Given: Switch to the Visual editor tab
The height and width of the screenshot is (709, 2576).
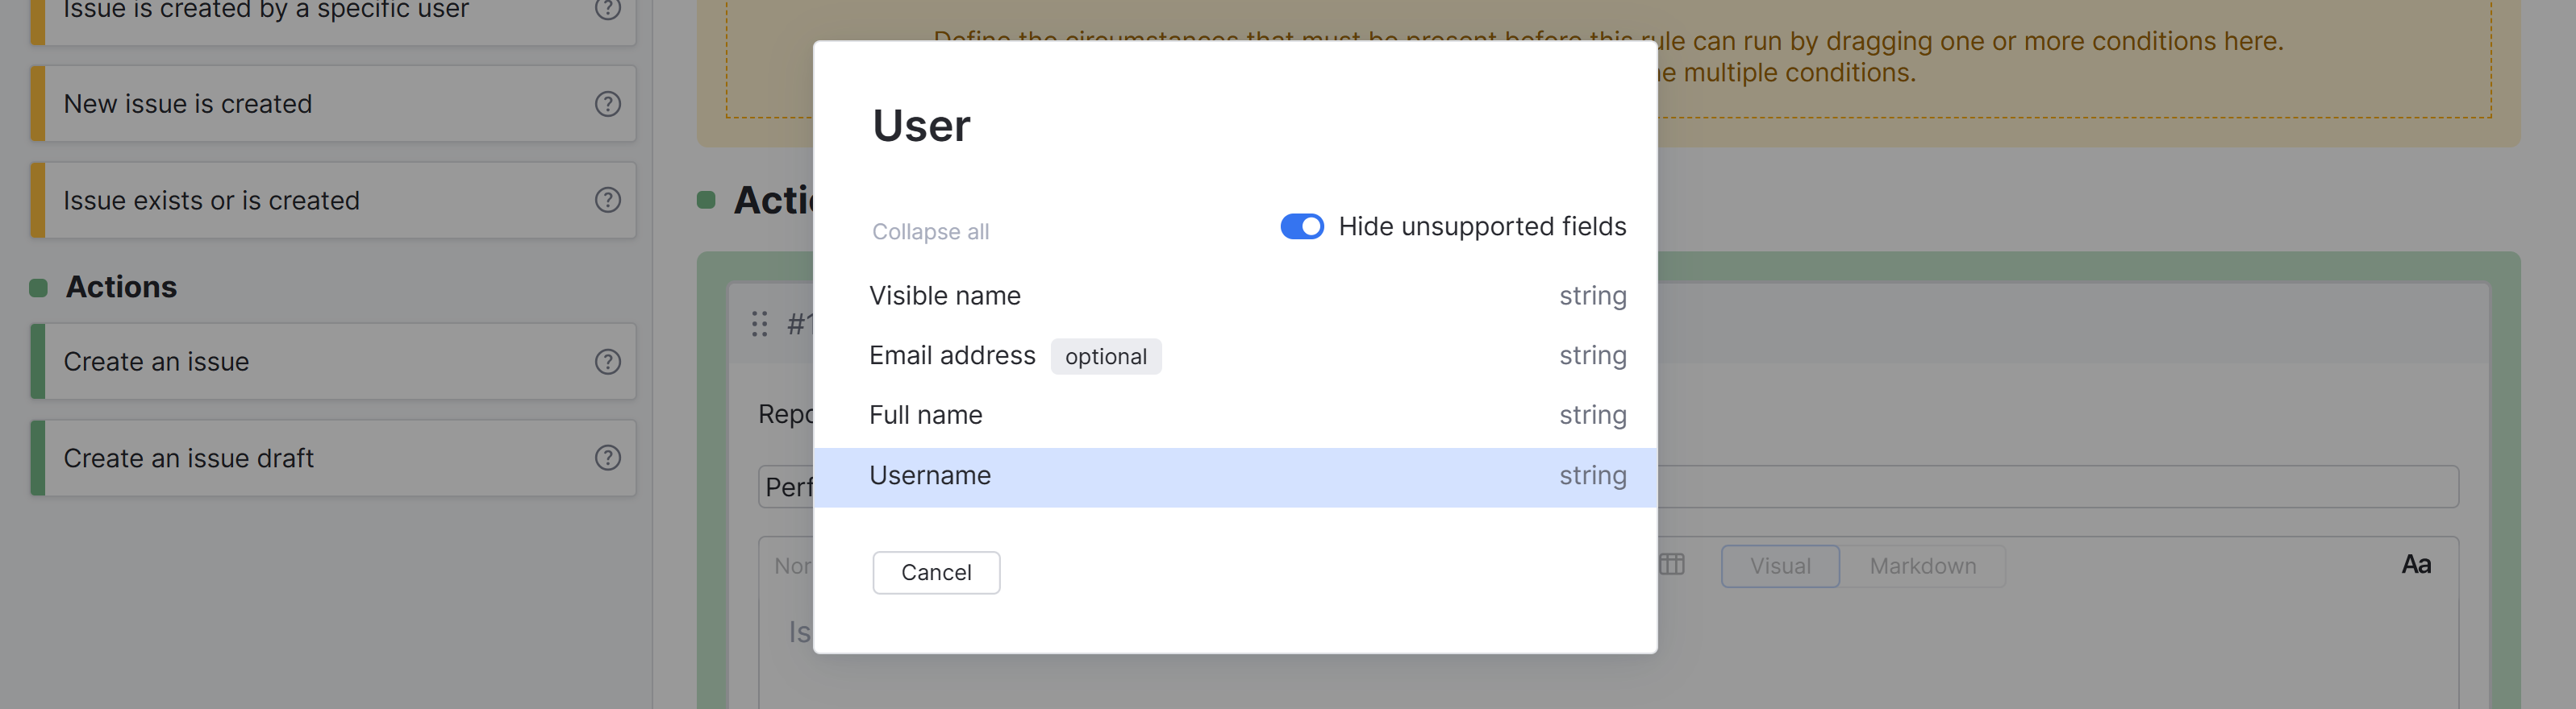Looking at the screenshot, I should [1779, 566].
